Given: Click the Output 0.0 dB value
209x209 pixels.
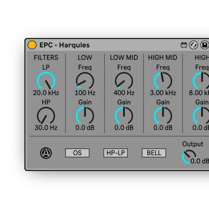Looking at the screenshot, I should [200, 161].
